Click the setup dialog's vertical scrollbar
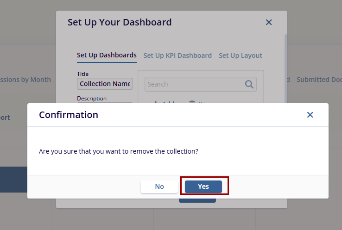This screenshot has width=342, height=230. 285,69
